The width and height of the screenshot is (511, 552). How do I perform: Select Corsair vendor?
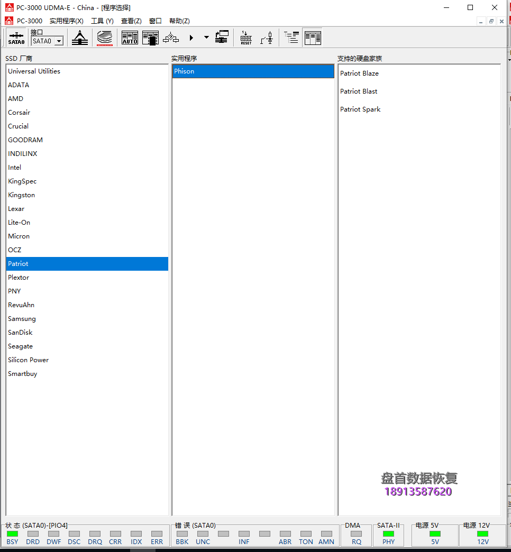click(87, 112)
